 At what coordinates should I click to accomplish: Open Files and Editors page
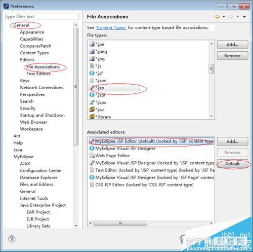pyautogui.click(x=36, y=185)
